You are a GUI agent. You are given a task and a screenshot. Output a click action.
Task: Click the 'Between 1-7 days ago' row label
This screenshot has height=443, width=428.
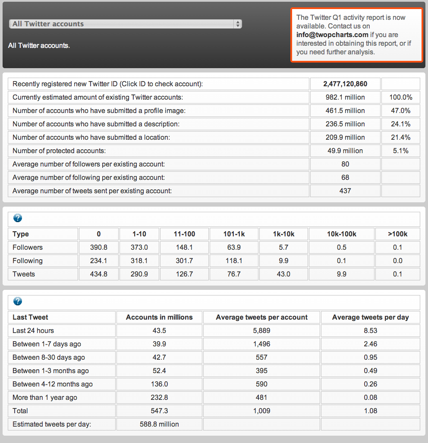click(x=47, y=344)
